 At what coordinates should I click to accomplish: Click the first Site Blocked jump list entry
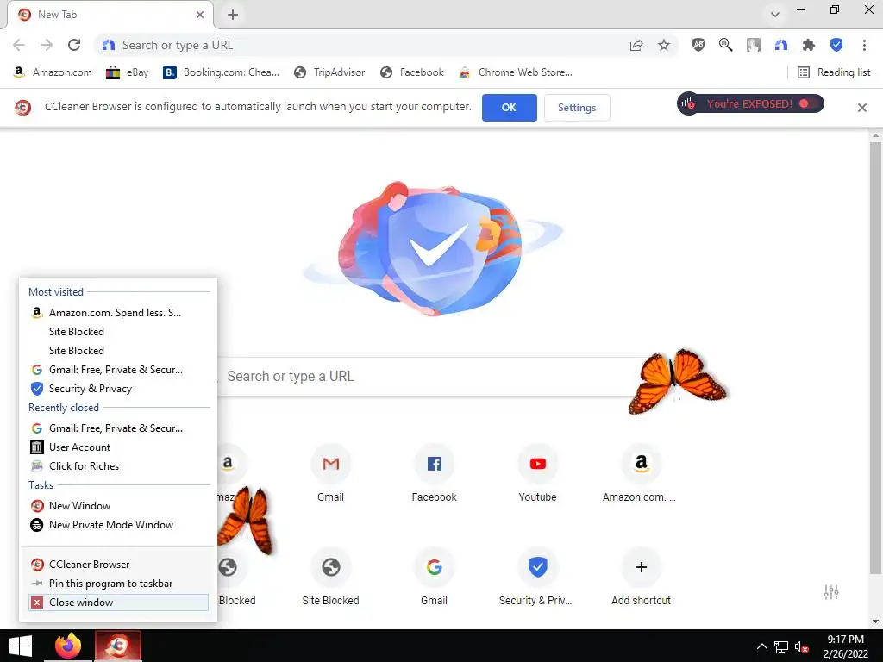pos(118,332)
